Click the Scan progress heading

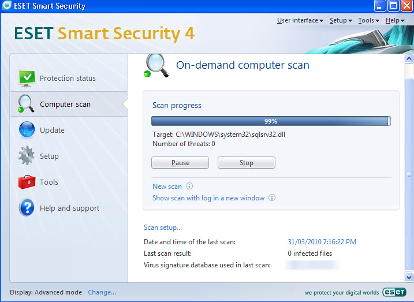coord(177,105)
